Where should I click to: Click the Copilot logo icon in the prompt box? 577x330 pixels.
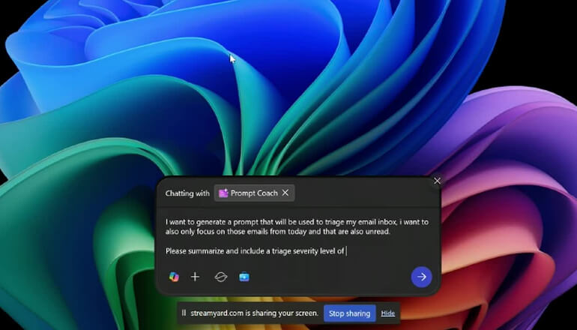[x=174, y=277]
